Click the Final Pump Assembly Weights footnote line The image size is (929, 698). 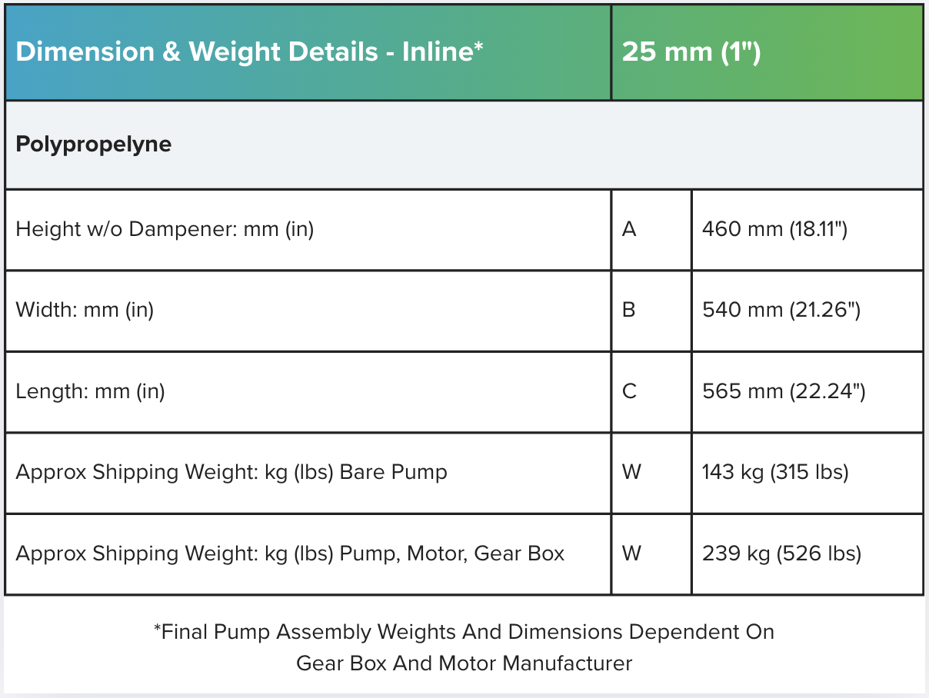464,632
